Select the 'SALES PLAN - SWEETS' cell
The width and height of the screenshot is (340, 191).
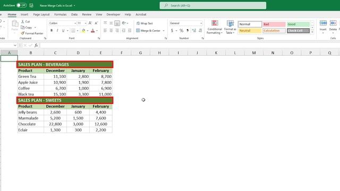point(65,100)
